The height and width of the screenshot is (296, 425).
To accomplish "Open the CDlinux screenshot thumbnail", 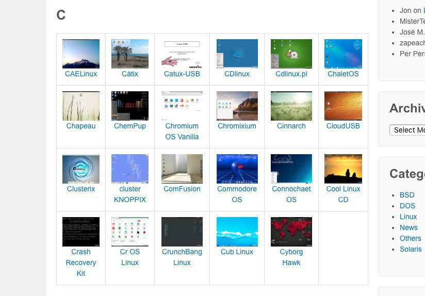I will click(237, 54).
